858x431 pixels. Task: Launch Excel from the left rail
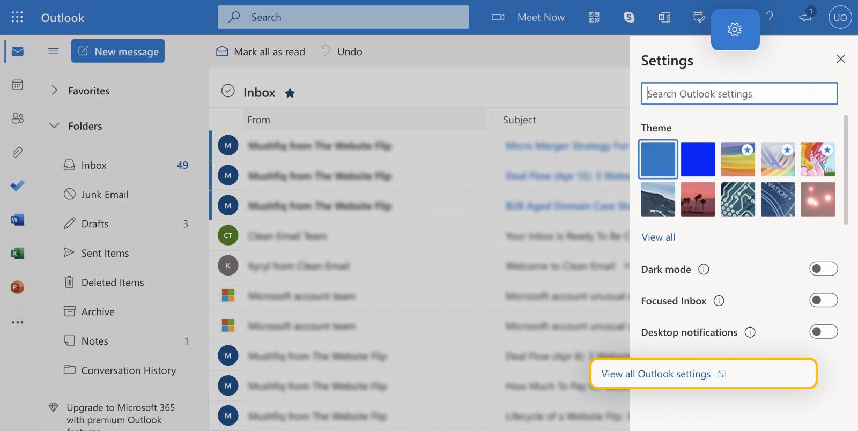(18, 254)
